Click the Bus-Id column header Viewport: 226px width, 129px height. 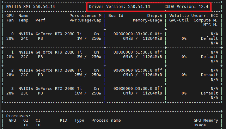point(116,16)
